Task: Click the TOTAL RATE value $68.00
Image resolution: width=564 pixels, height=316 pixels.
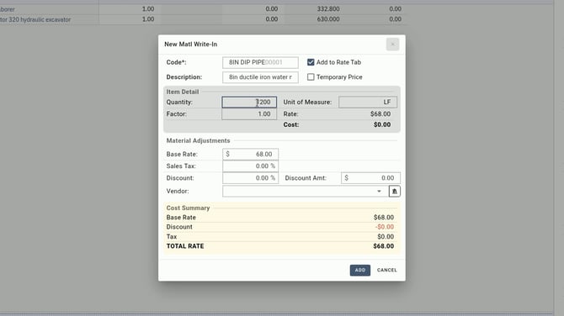Action: 383,246
